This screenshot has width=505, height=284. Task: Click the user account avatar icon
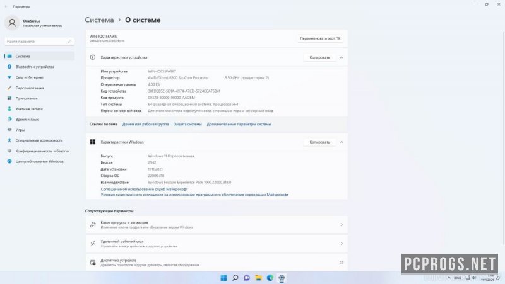click(x=12, y=23)
